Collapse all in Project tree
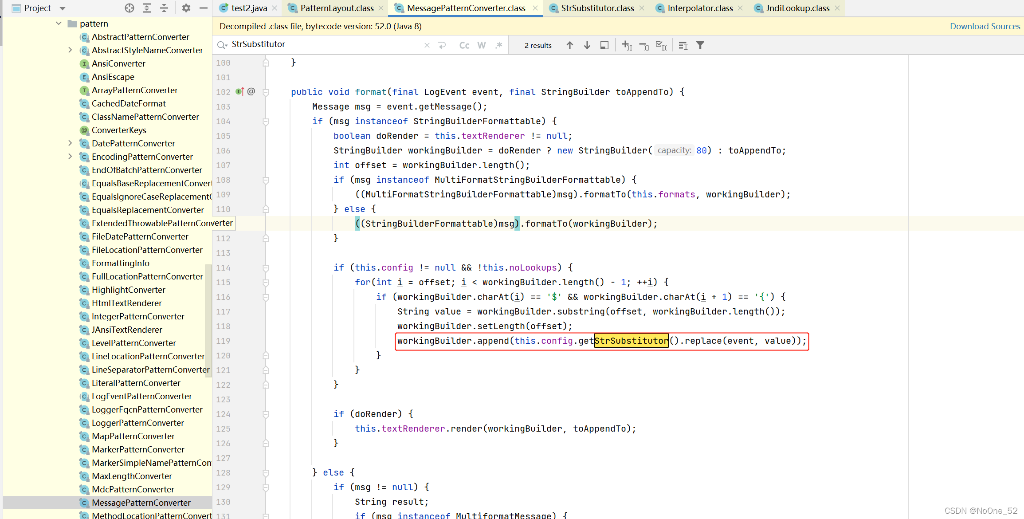The width and height of the screenshot is (1024, 519). tap(164, 8)
